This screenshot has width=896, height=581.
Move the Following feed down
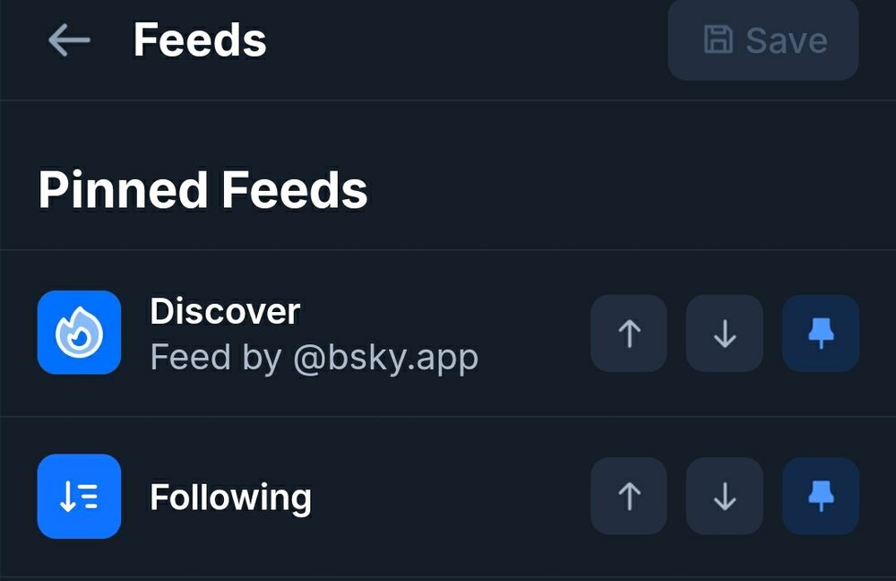point(724,497)
